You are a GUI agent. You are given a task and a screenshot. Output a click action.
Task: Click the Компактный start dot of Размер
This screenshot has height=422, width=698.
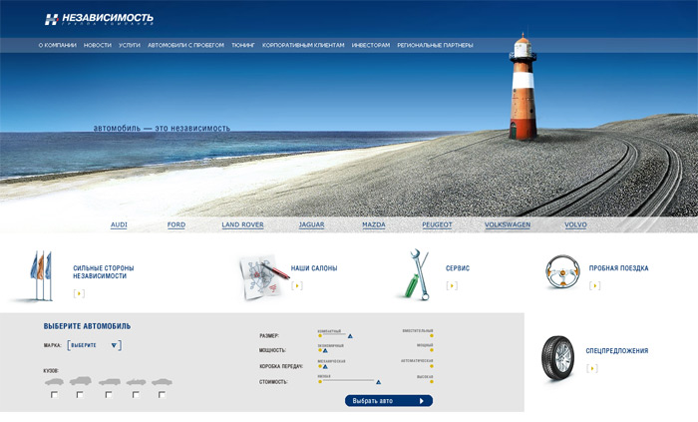[320, 335]
